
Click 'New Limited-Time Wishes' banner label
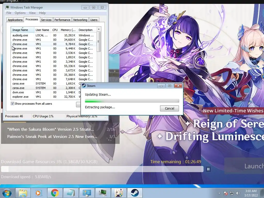click(x=233, y=111)
